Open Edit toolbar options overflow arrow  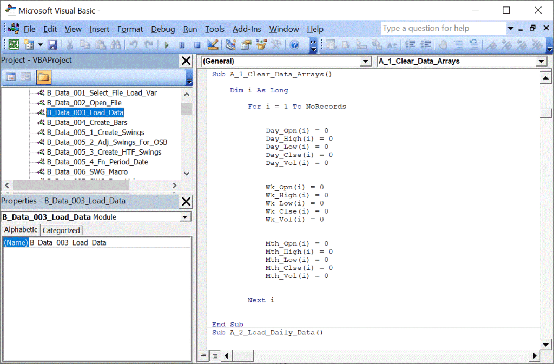(x=550, y=45)
